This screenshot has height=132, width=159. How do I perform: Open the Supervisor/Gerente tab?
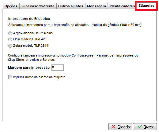(x=38, y=6)
